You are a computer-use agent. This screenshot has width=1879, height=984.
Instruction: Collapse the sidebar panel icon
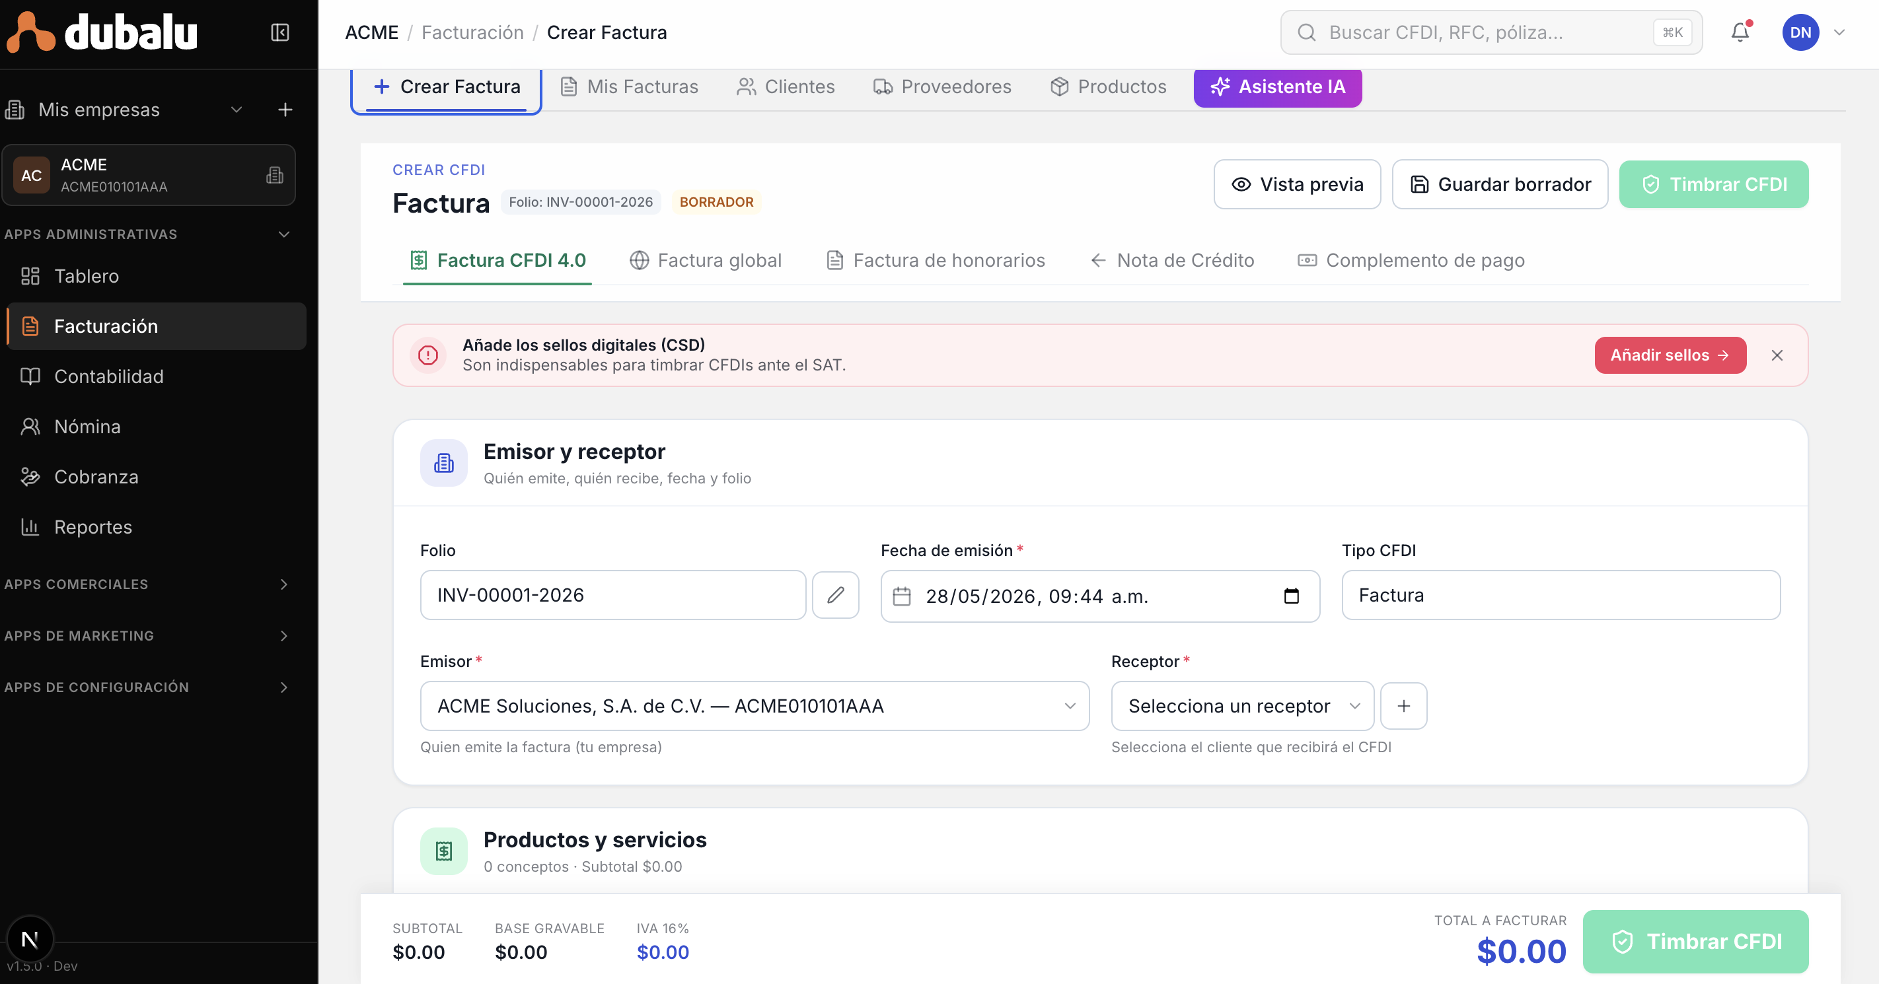tap(280, 33)
